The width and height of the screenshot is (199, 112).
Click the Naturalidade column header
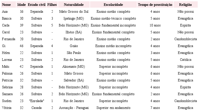click(74, 5)
